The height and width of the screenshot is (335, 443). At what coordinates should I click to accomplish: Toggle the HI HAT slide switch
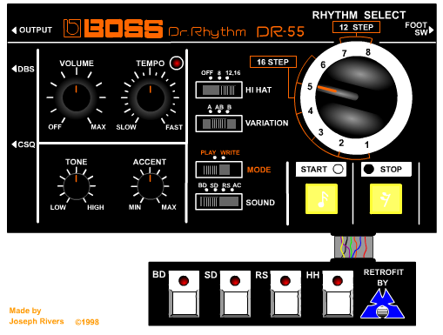coord(219,90)
